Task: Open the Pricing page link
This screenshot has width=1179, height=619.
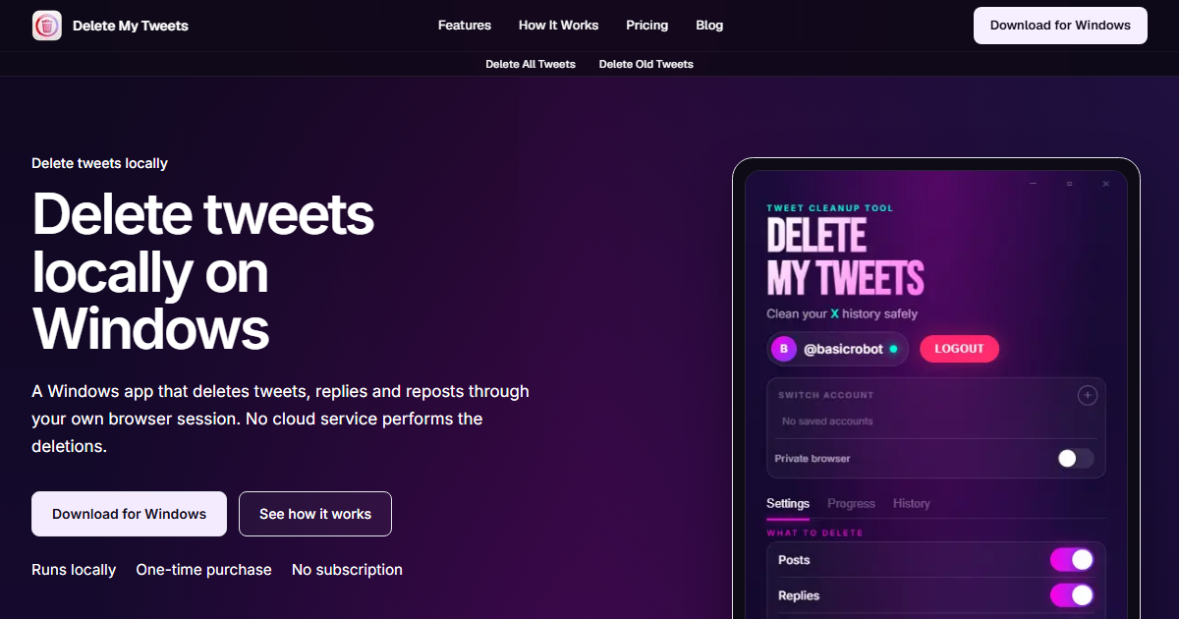Action: coord(646,26)
